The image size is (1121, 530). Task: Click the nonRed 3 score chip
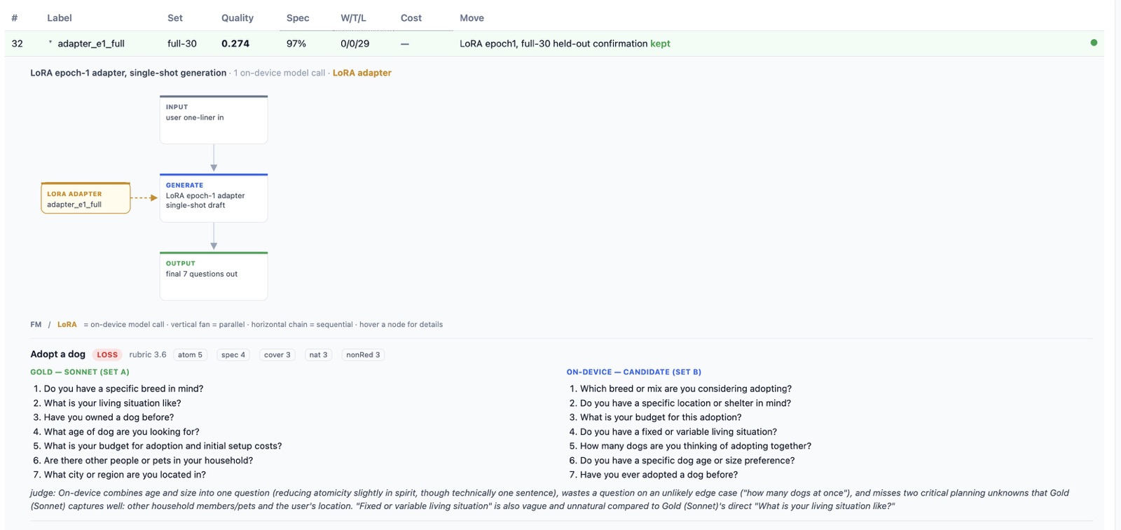tap(363, 355)
